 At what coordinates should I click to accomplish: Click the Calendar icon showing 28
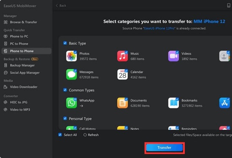122,74
